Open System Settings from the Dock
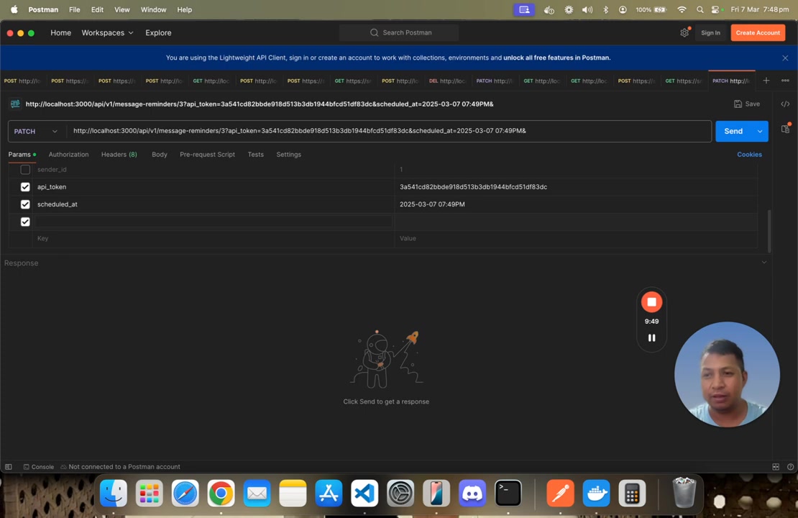This screenshot has height=518, width=798. [400, 493]
